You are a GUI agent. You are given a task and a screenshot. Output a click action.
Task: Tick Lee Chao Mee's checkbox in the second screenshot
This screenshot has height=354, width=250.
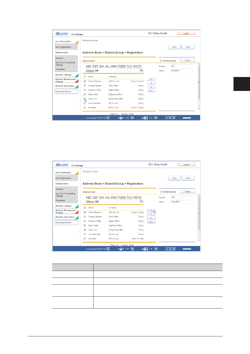pyautogui.click(x=85, y=234)
